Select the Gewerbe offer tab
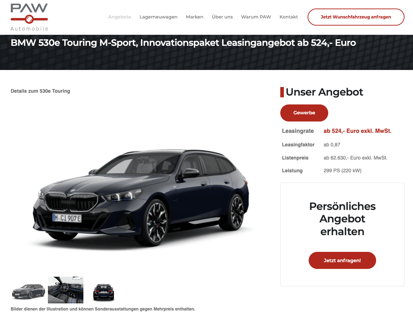This screenshot has width=413, height=319. pyautogui.click(x=304, y=113)
